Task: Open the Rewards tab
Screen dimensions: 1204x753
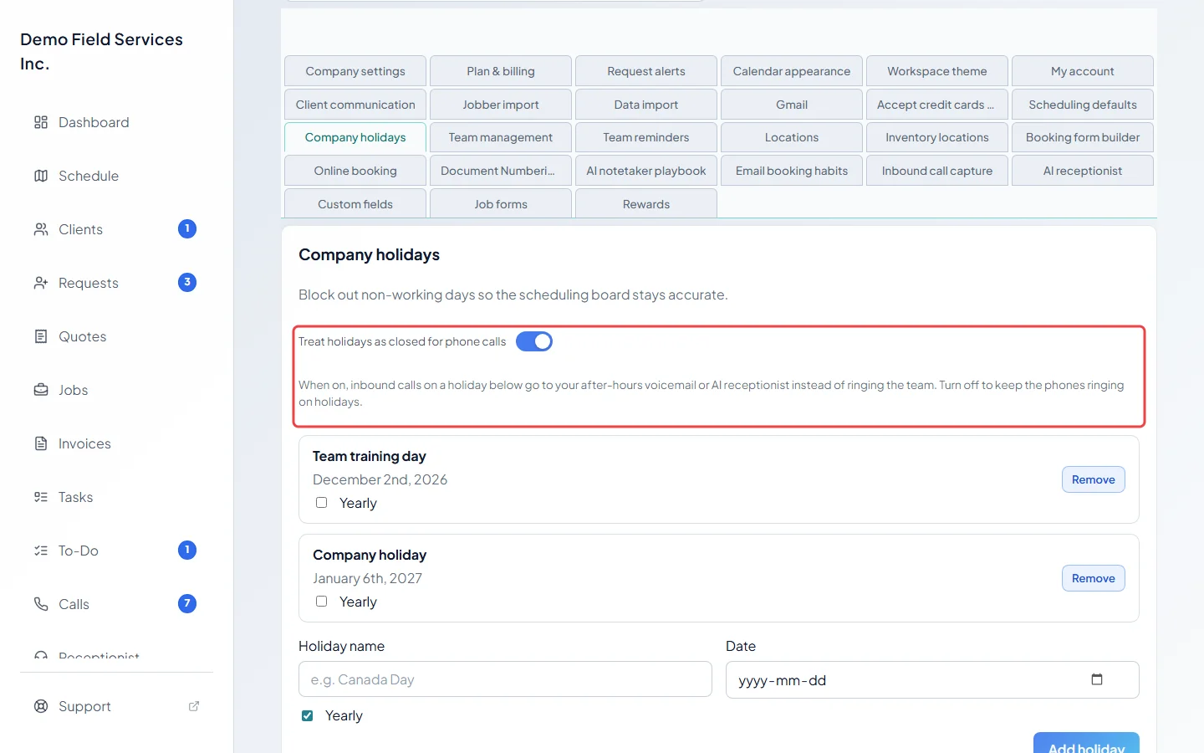Action: [646, 204]
